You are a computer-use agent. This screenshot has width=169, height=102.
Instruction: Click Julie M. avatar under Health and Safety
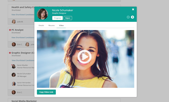click(x=14, y=22)
